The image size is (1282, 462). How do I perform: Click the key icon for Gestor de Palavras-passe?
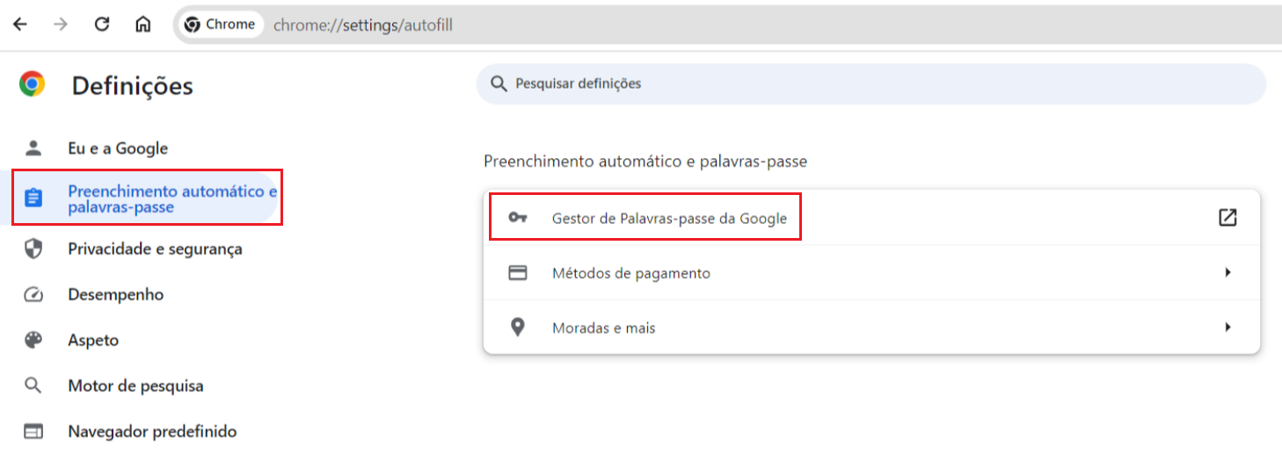click(518, 218)
